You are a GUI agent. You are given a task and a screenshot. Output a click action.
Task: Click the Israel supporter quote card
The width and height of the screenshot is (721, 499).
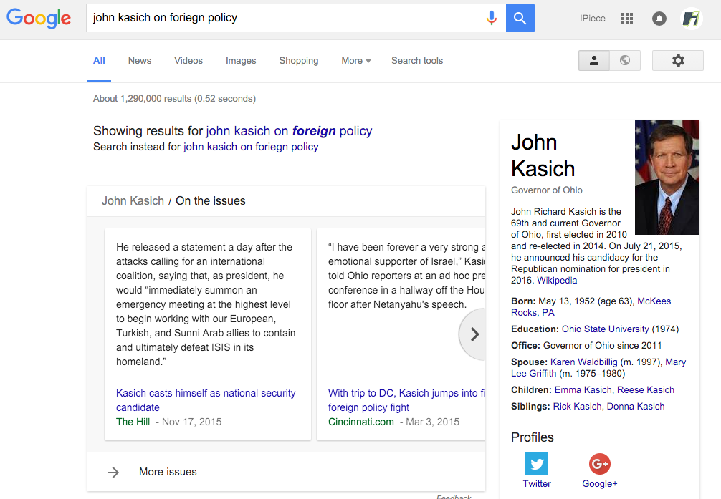click(x=401, y=334)
